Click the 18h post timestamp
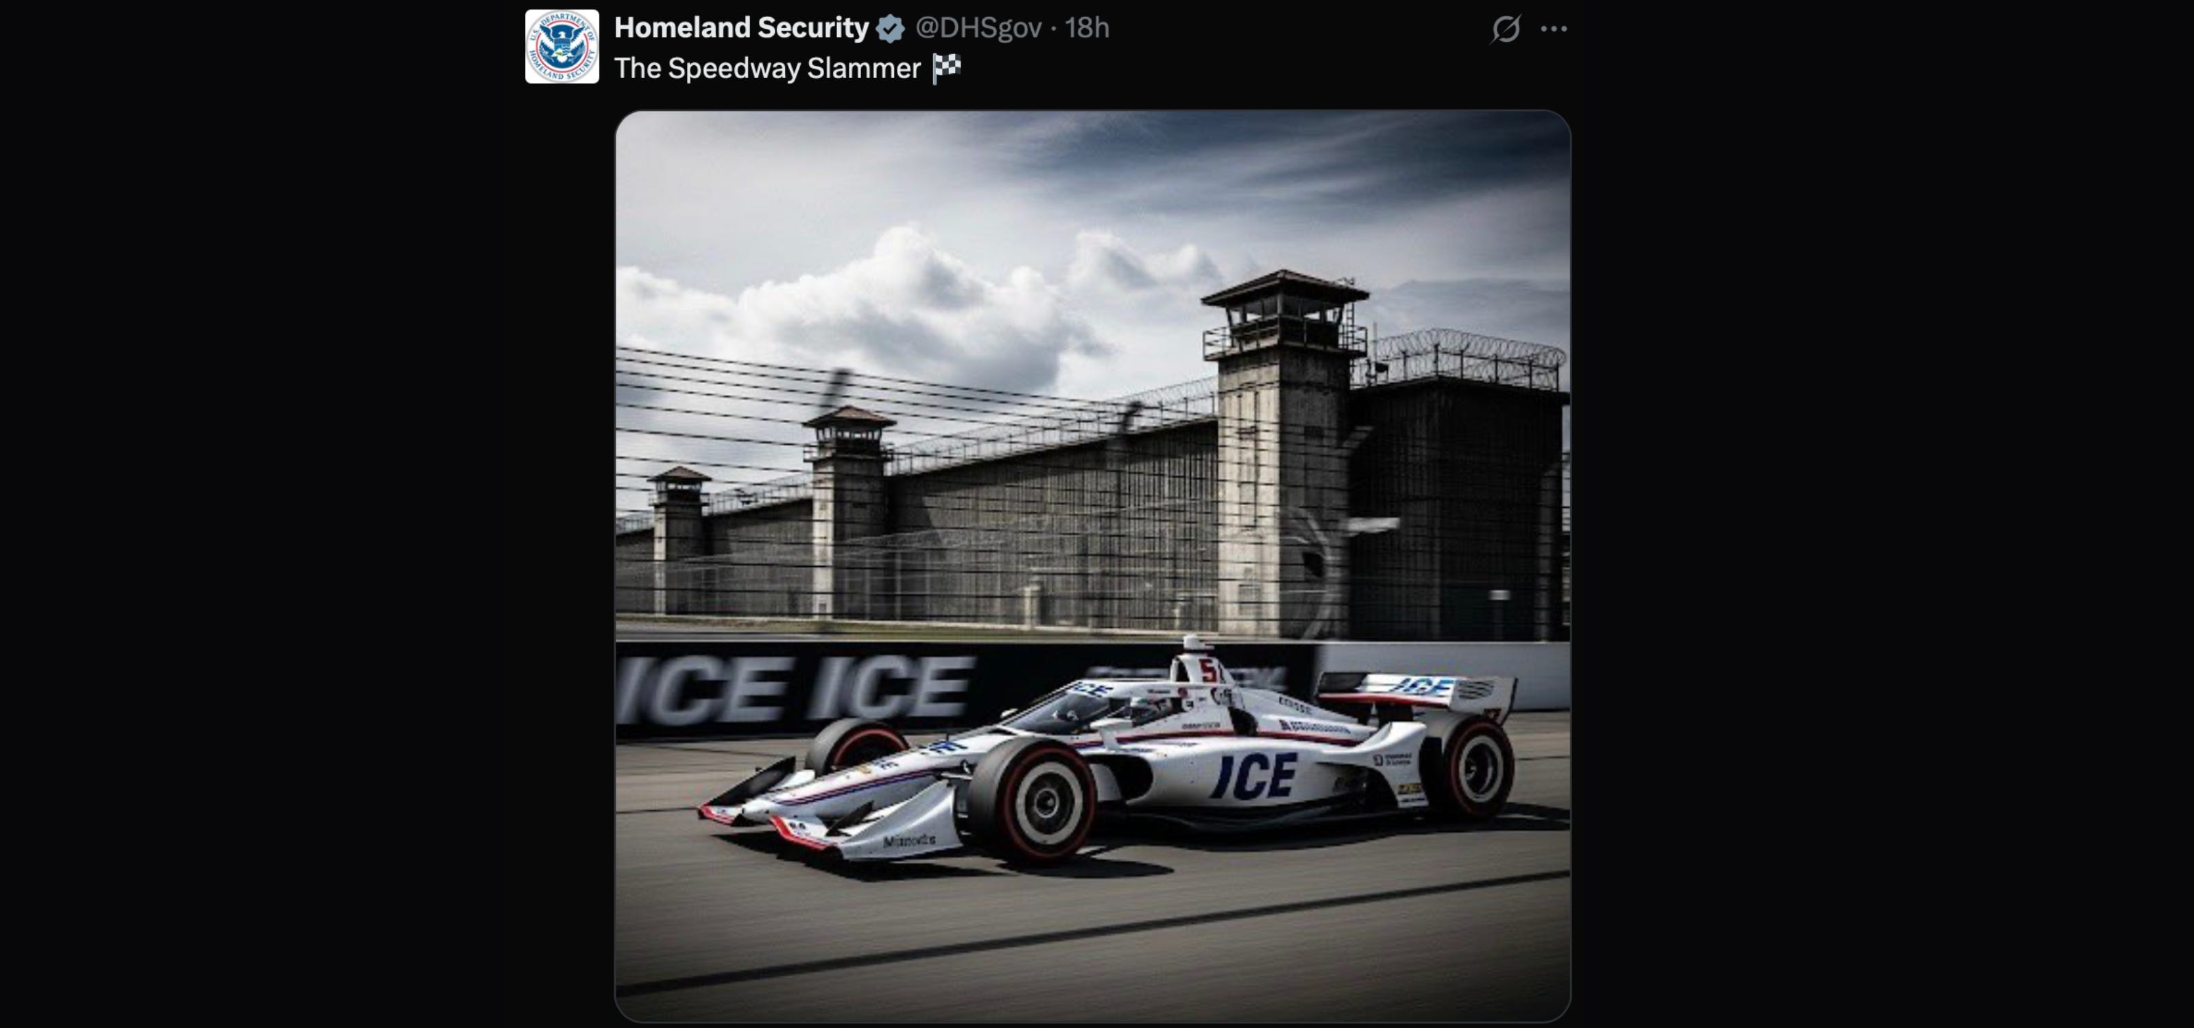This screenshot has width=2194, height=1028. click(x=1087, y=28)
